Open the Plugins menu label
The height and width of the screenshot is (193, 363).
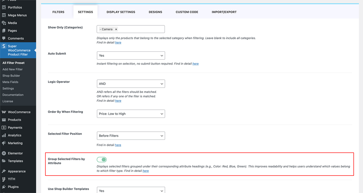[13, 187]
